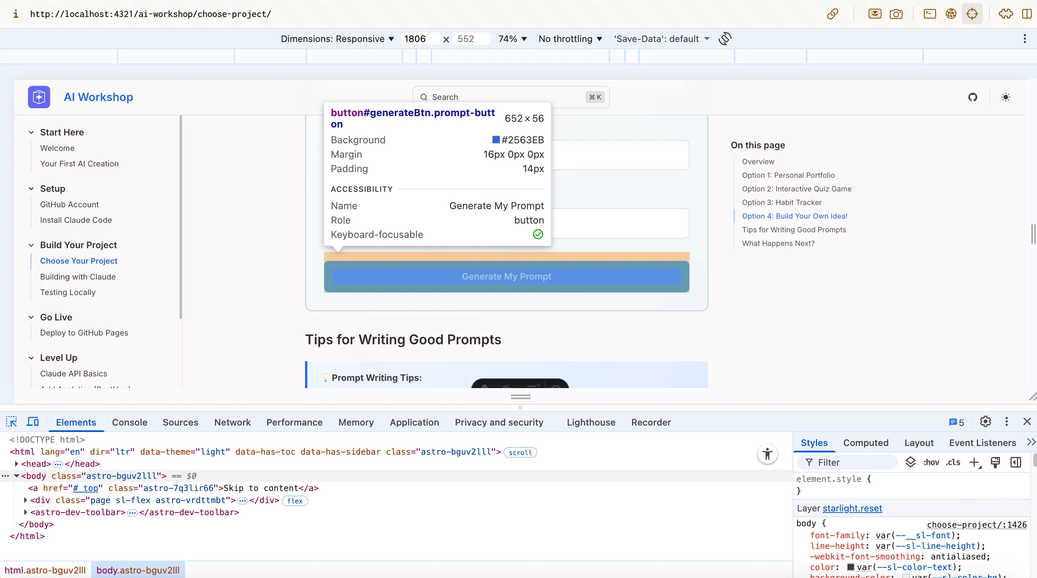Open the No throttling dropdown
Viewport: 1037px width, 578px height.
tap(570, 39)
